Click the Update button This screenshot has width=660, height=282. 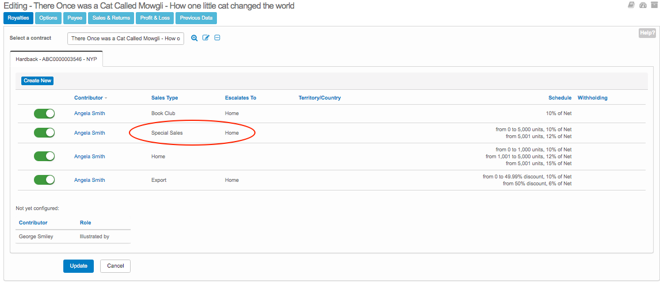(x=78, y=266)
